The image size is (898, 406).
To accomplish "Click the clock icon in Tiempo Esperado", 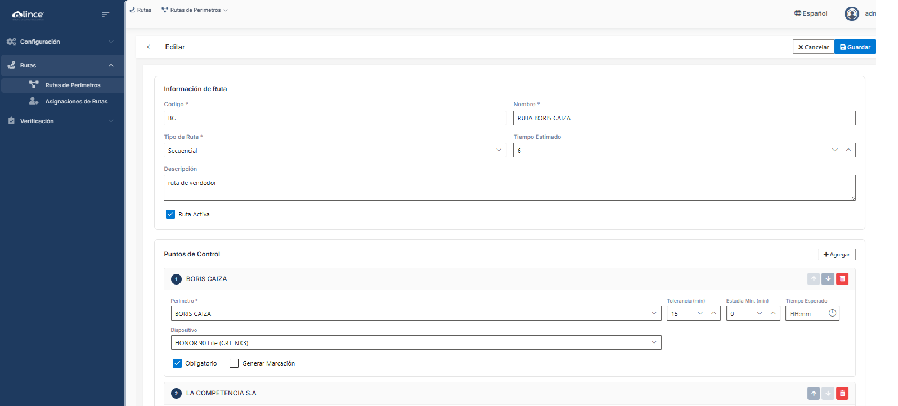I will coord(832,313).
